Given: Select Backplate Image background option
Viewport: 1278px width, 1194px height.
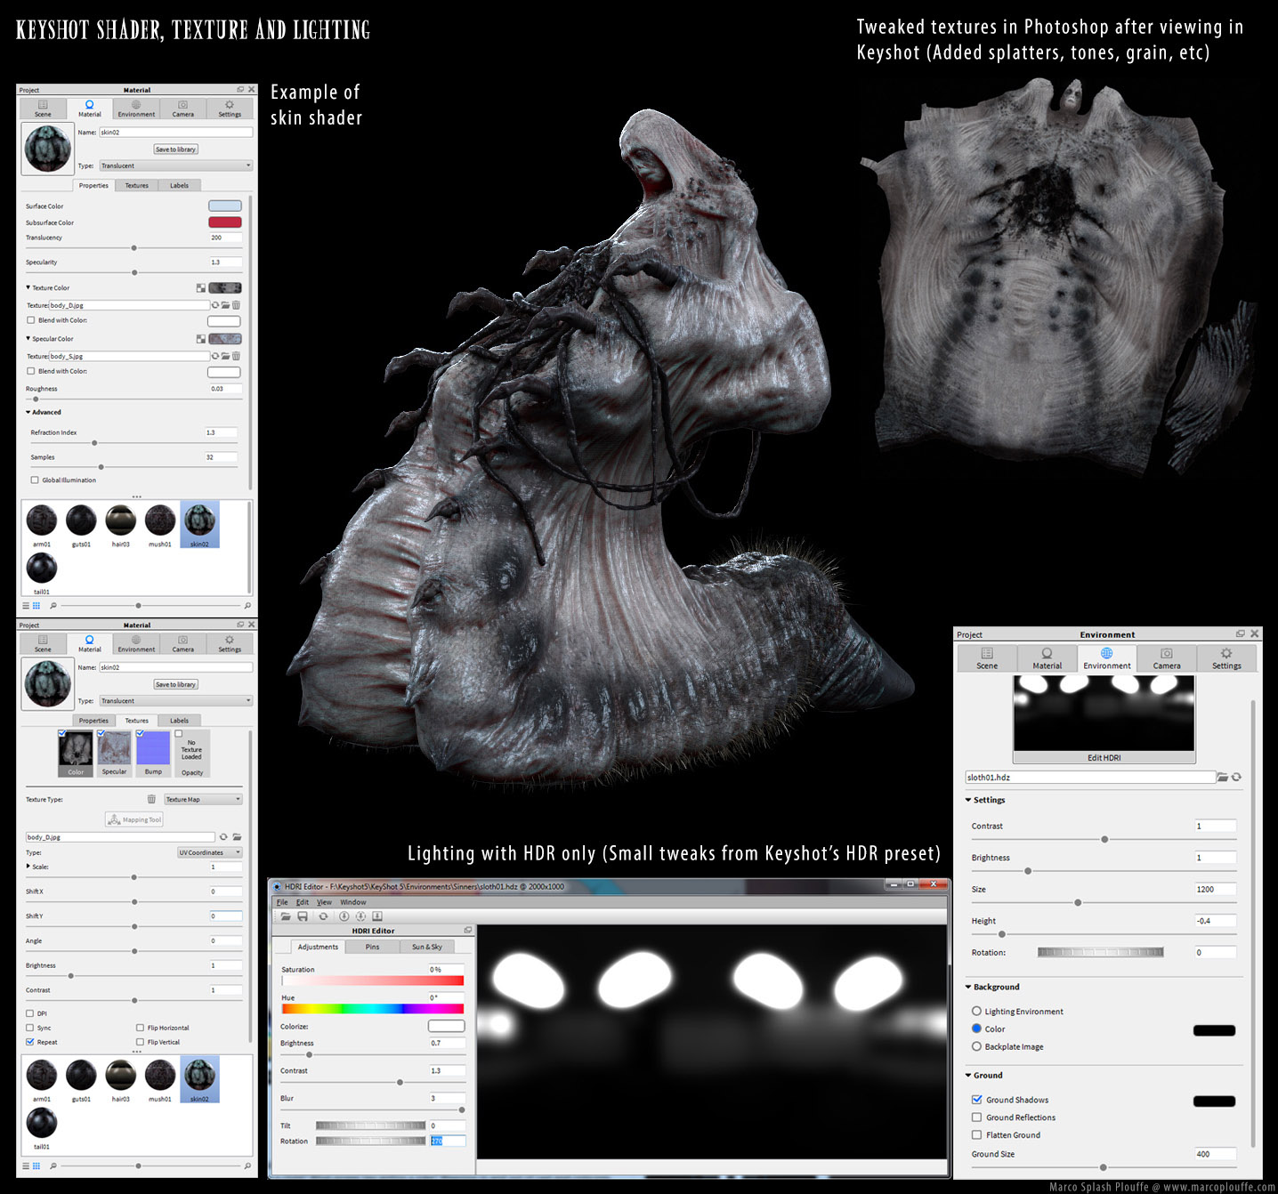Looking at the screenshot, I should point(976,1046).
